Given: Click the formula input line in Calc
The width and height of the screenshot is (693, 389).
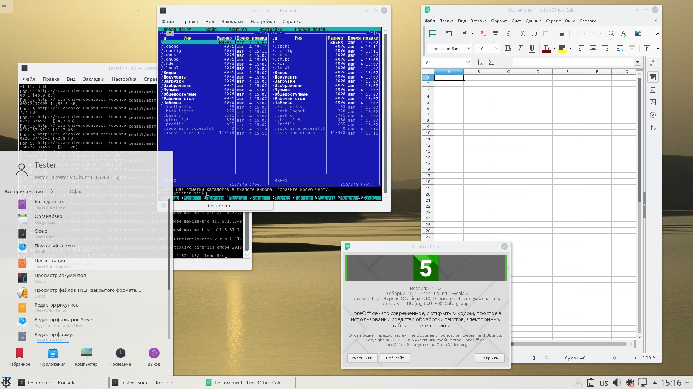Looking at the screenshot, I should pyautogui.click(x=573, y=62).
